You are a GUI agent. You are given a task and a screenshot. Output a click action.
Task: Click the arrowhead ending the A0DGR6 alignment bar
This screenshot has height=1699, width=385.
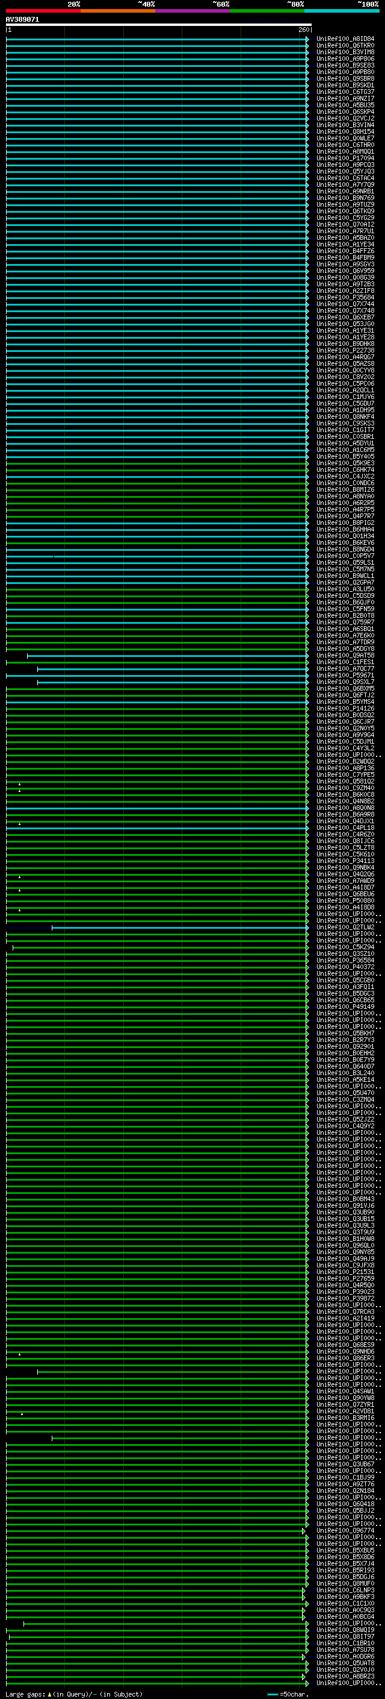click(304, 1657)
